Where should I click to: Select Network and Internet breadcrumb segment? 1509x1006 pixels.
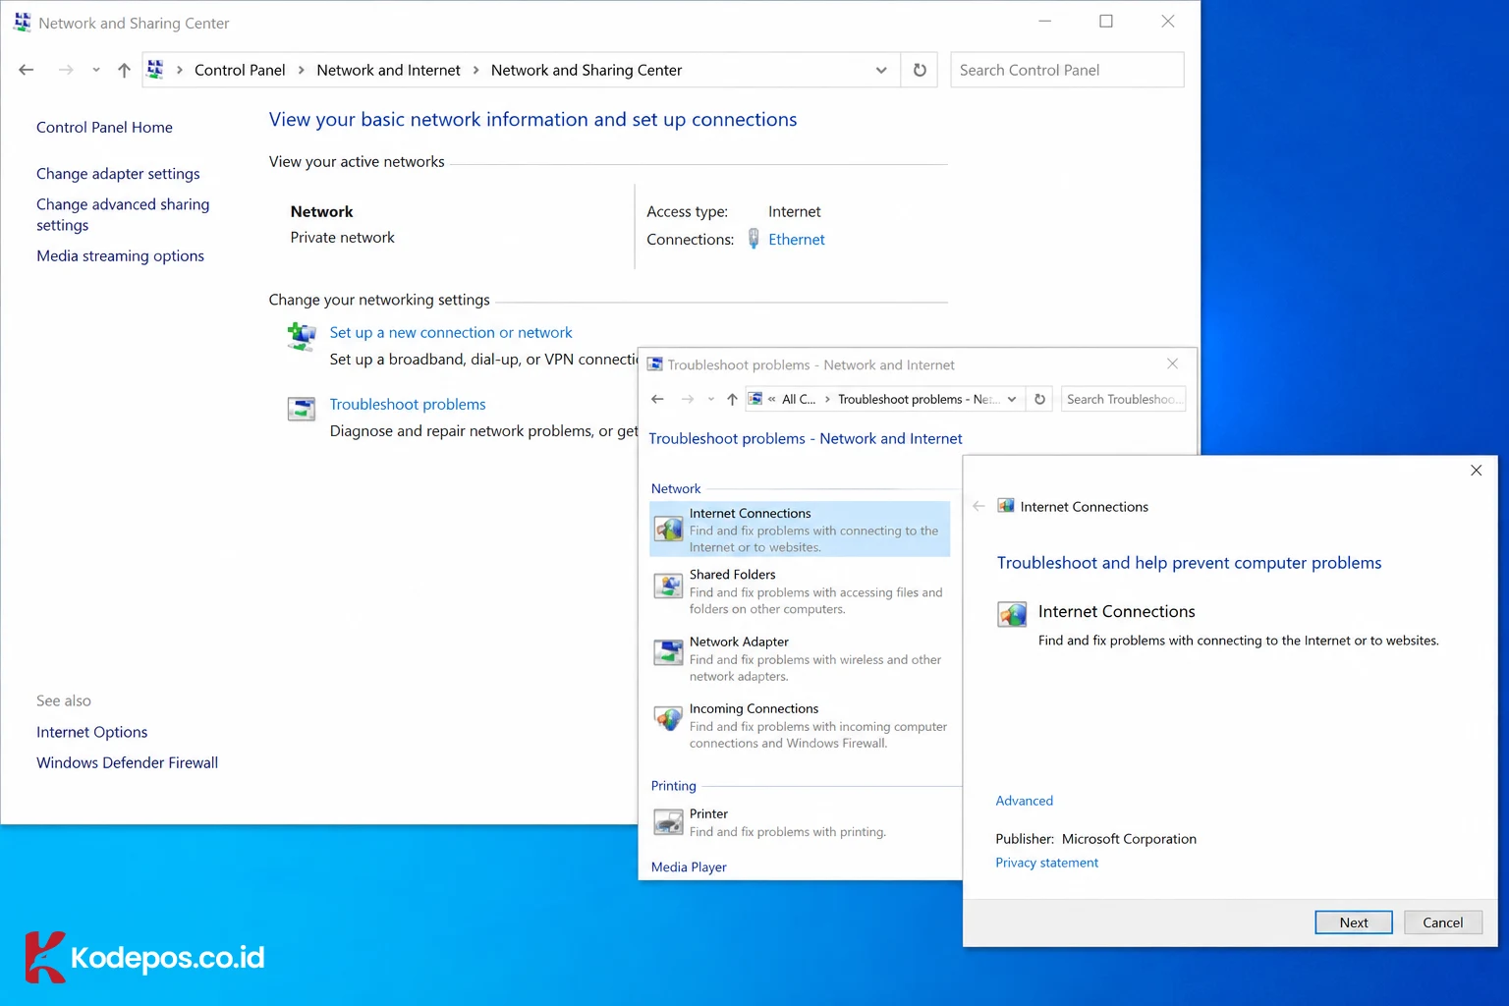388,70
